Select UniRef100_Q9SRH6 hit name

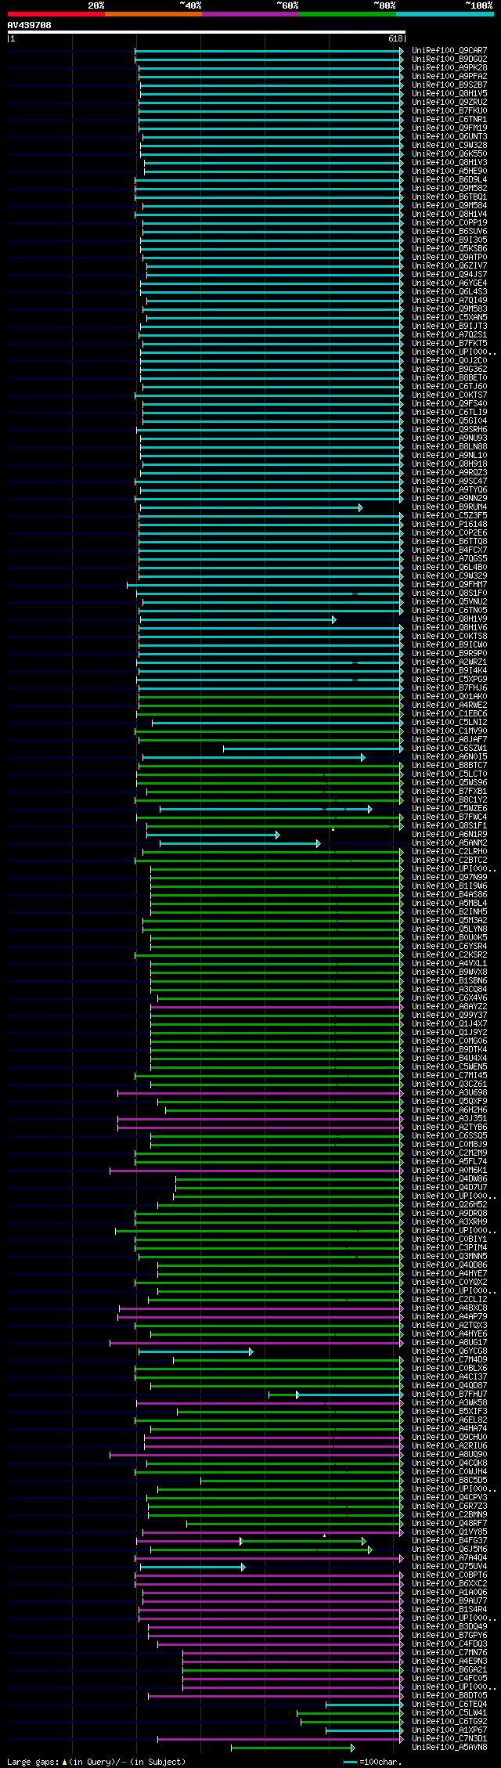[449, 429]
